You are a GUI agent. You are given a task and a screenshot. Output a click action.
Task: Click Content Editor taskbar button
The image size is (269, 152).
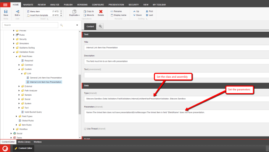click(24, 148)
